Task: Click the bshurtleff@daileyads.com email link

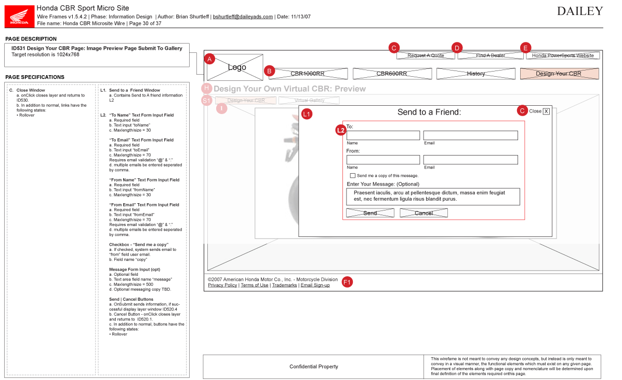Action: tap(243, 17)
